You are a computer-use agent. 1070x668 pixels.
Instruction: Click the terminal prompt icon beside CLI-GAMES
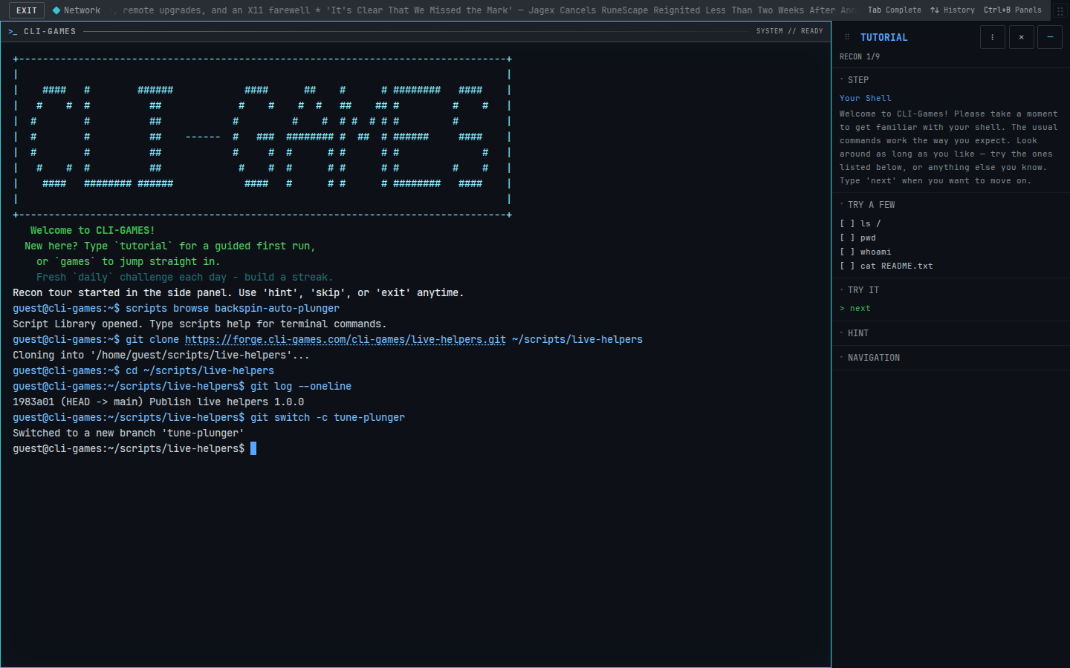pyautogui.click(x=13, y=31)
